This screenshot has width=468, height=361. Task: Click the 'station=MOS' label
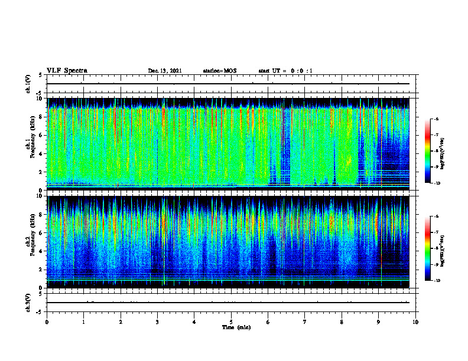(220, 71)
